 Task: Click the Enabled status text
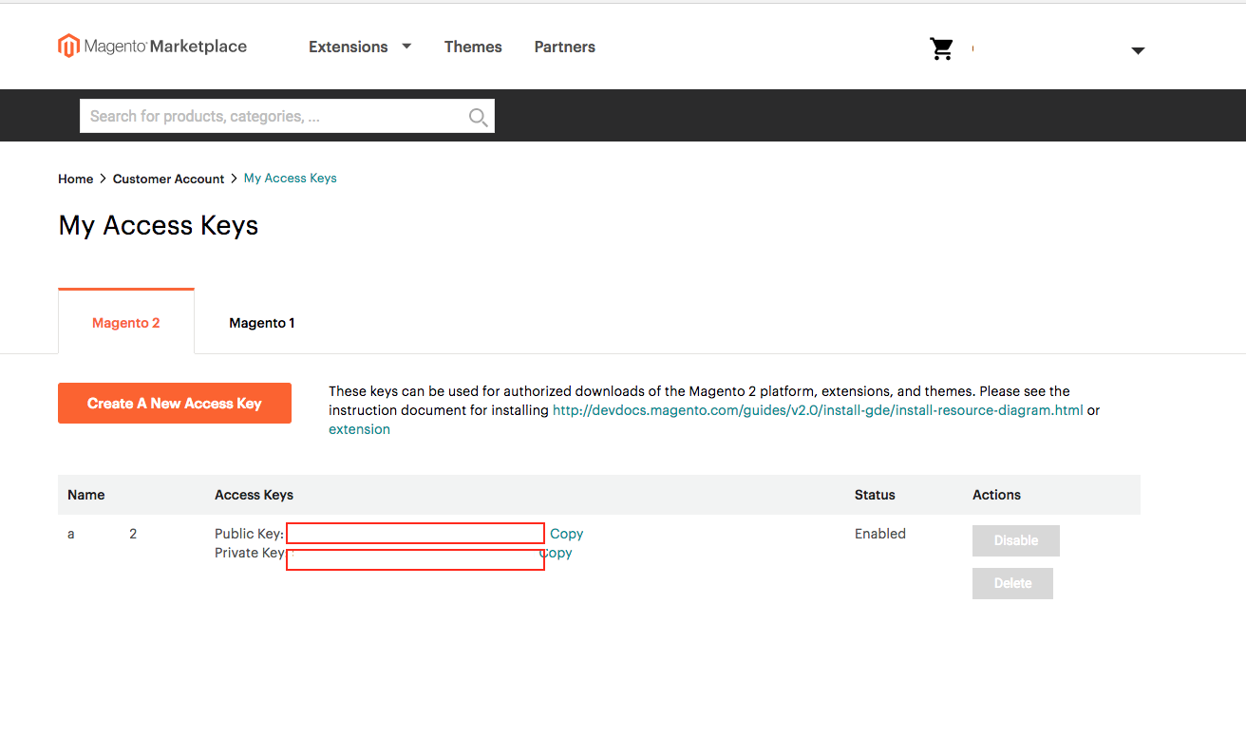[880, 534]
